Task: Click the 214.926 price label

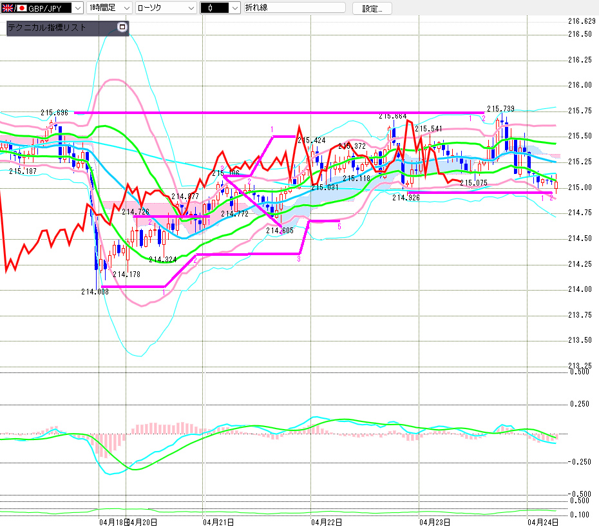Action: (406, 198)
